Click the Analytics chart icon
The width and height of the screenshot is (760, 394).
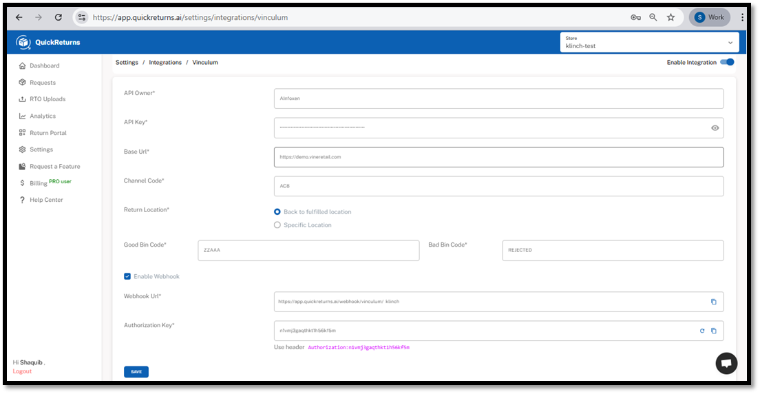click(x=22, y=116)
